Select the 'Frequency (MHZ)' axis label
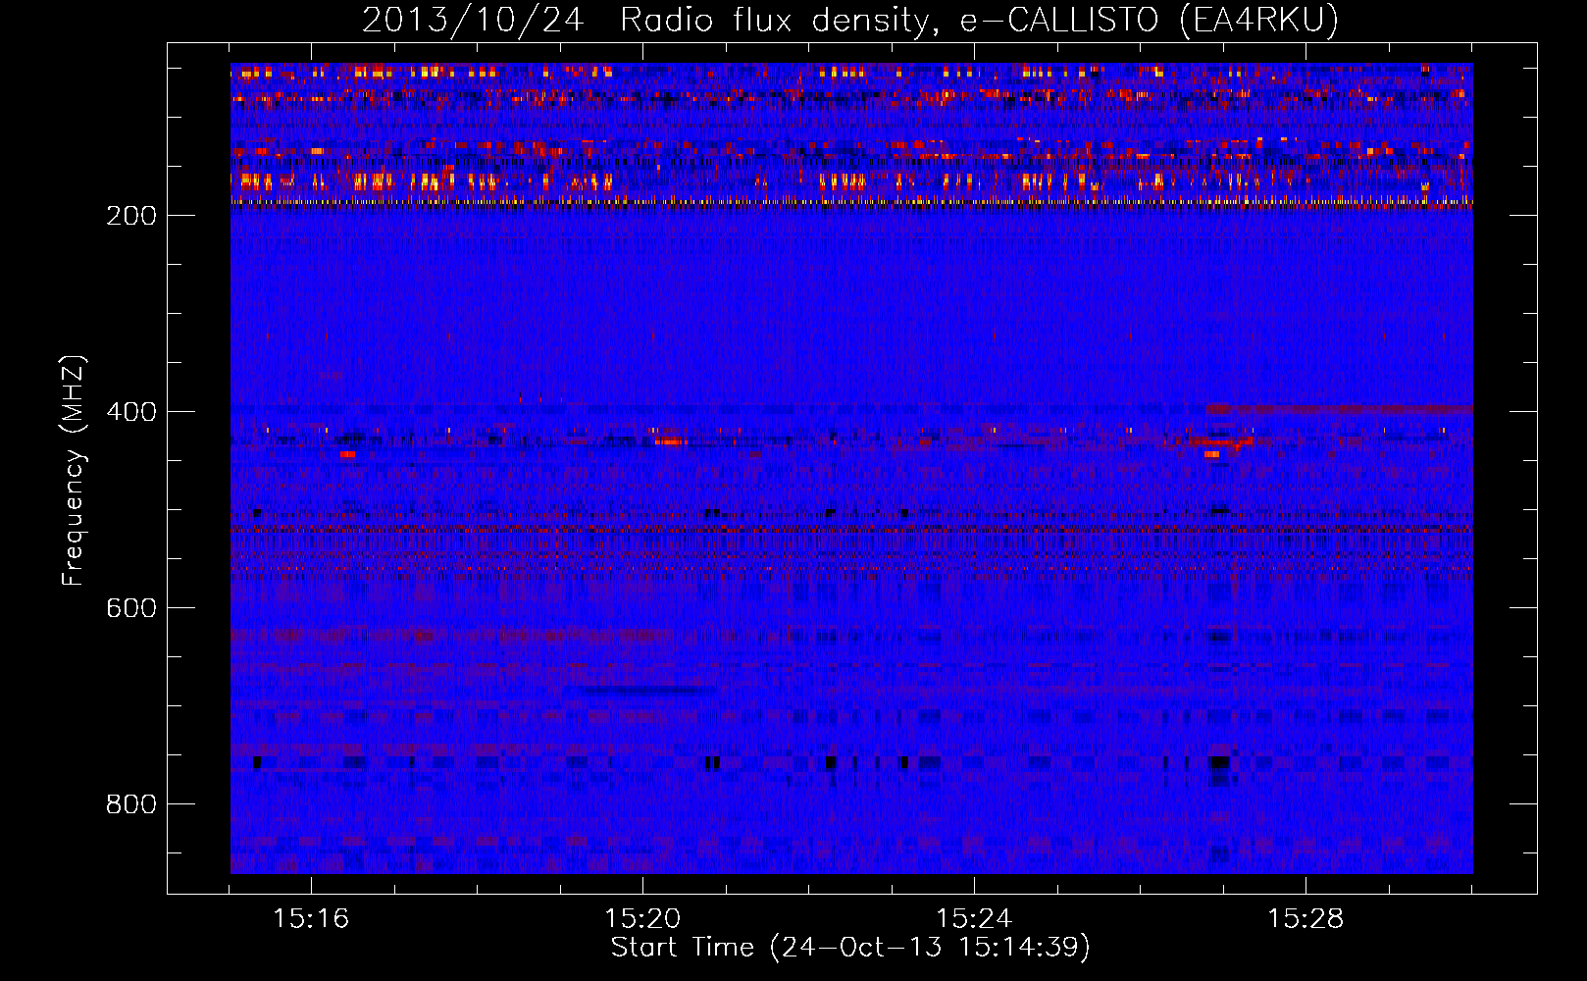 pyautogui.click(x=74, y=470)
